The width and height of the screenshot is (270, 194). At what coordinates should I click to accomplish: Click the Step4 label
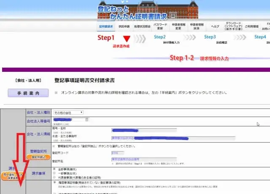coord(260,37)
